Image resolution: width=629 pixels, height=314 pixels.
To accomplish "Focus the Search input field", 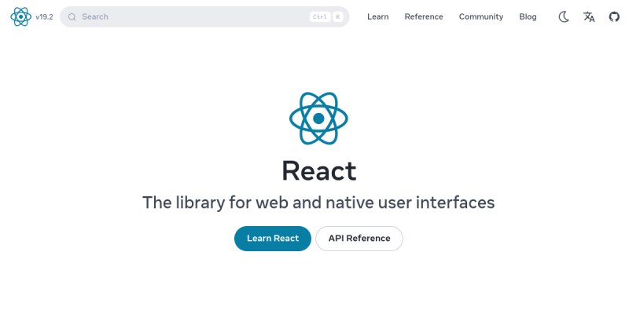I will [x=204, y=16].
